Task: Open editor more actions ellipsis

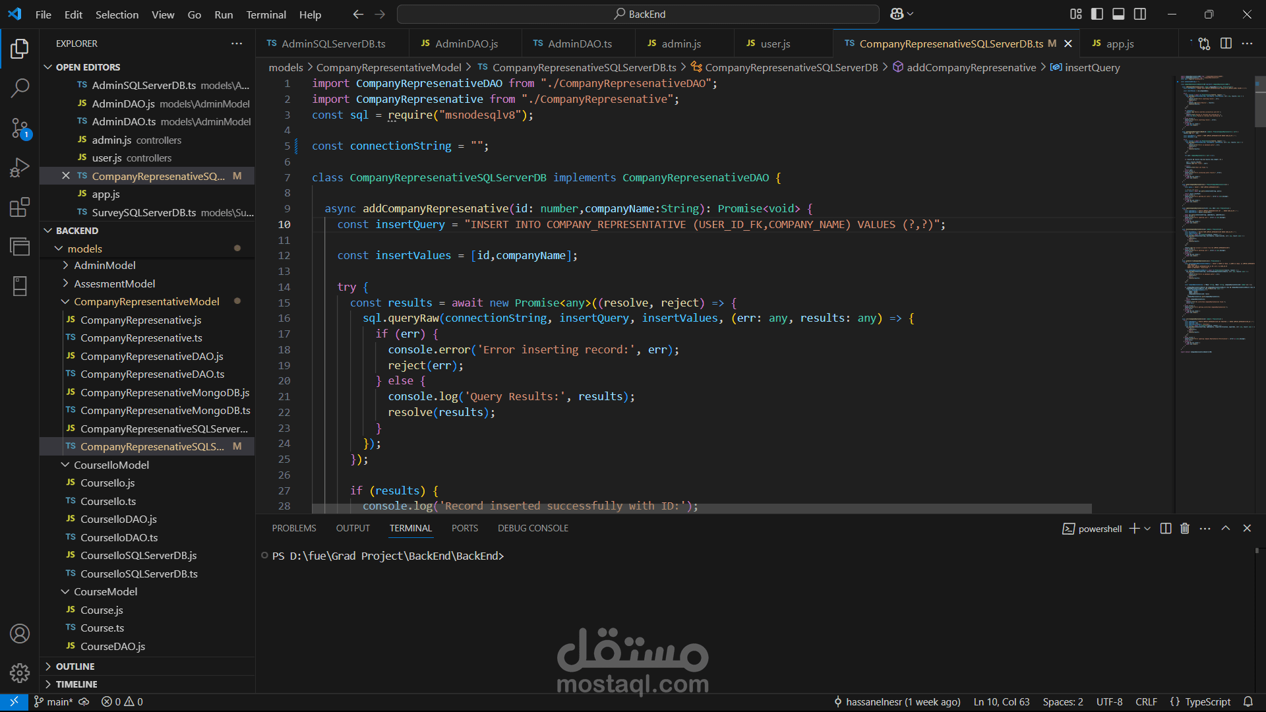Action: coord(1247,44)
